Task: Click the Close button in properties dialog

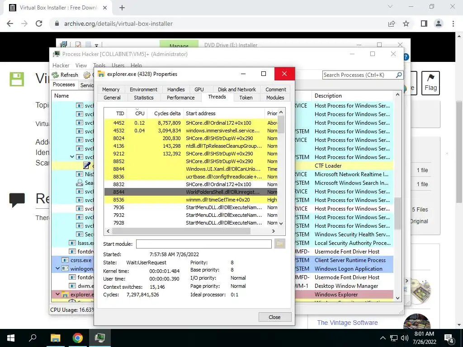Action: [x=274, y=317]
